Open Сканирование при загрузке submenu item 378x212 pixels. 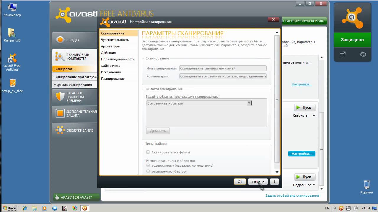(x=75, y=77)
